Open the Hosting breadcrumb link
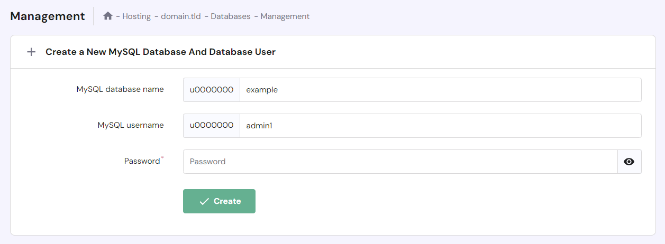This screenshot has width=665, height=244. pos(136,16)
